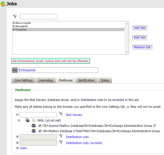Viewport: 164px width, 155px height.
Task: Collapse the MAIL (ad.sol.net) server node
Action: (19, 120)
